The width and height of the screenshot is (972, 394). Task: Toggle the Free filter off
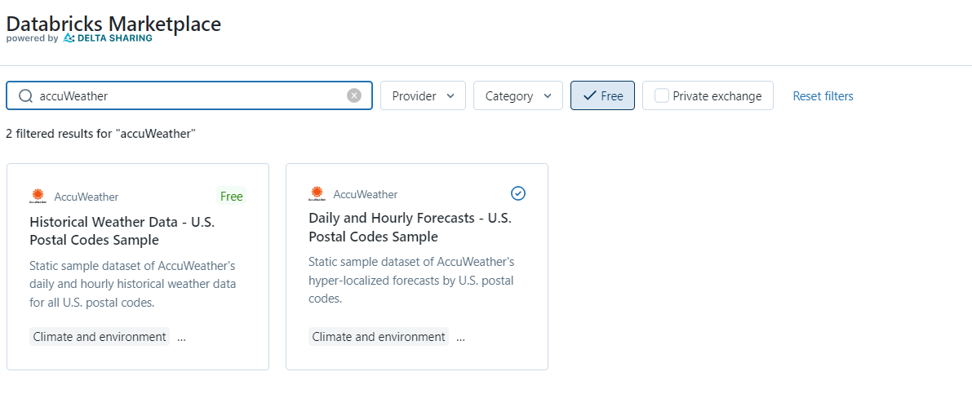click(x=602, y=95)
